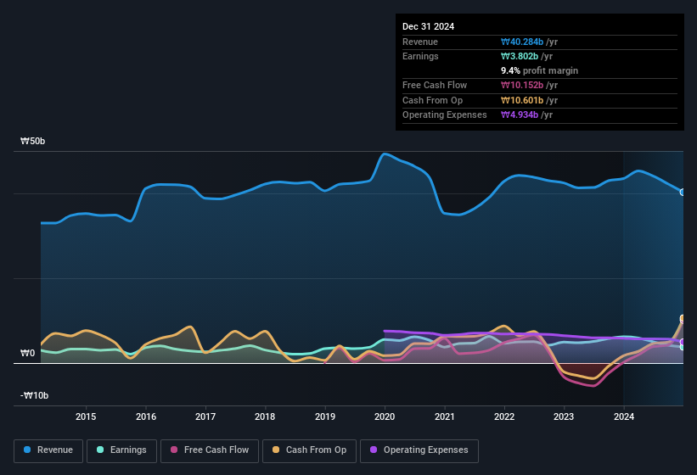Click the orange Cash From Op legend dot

tap(276, 450)
